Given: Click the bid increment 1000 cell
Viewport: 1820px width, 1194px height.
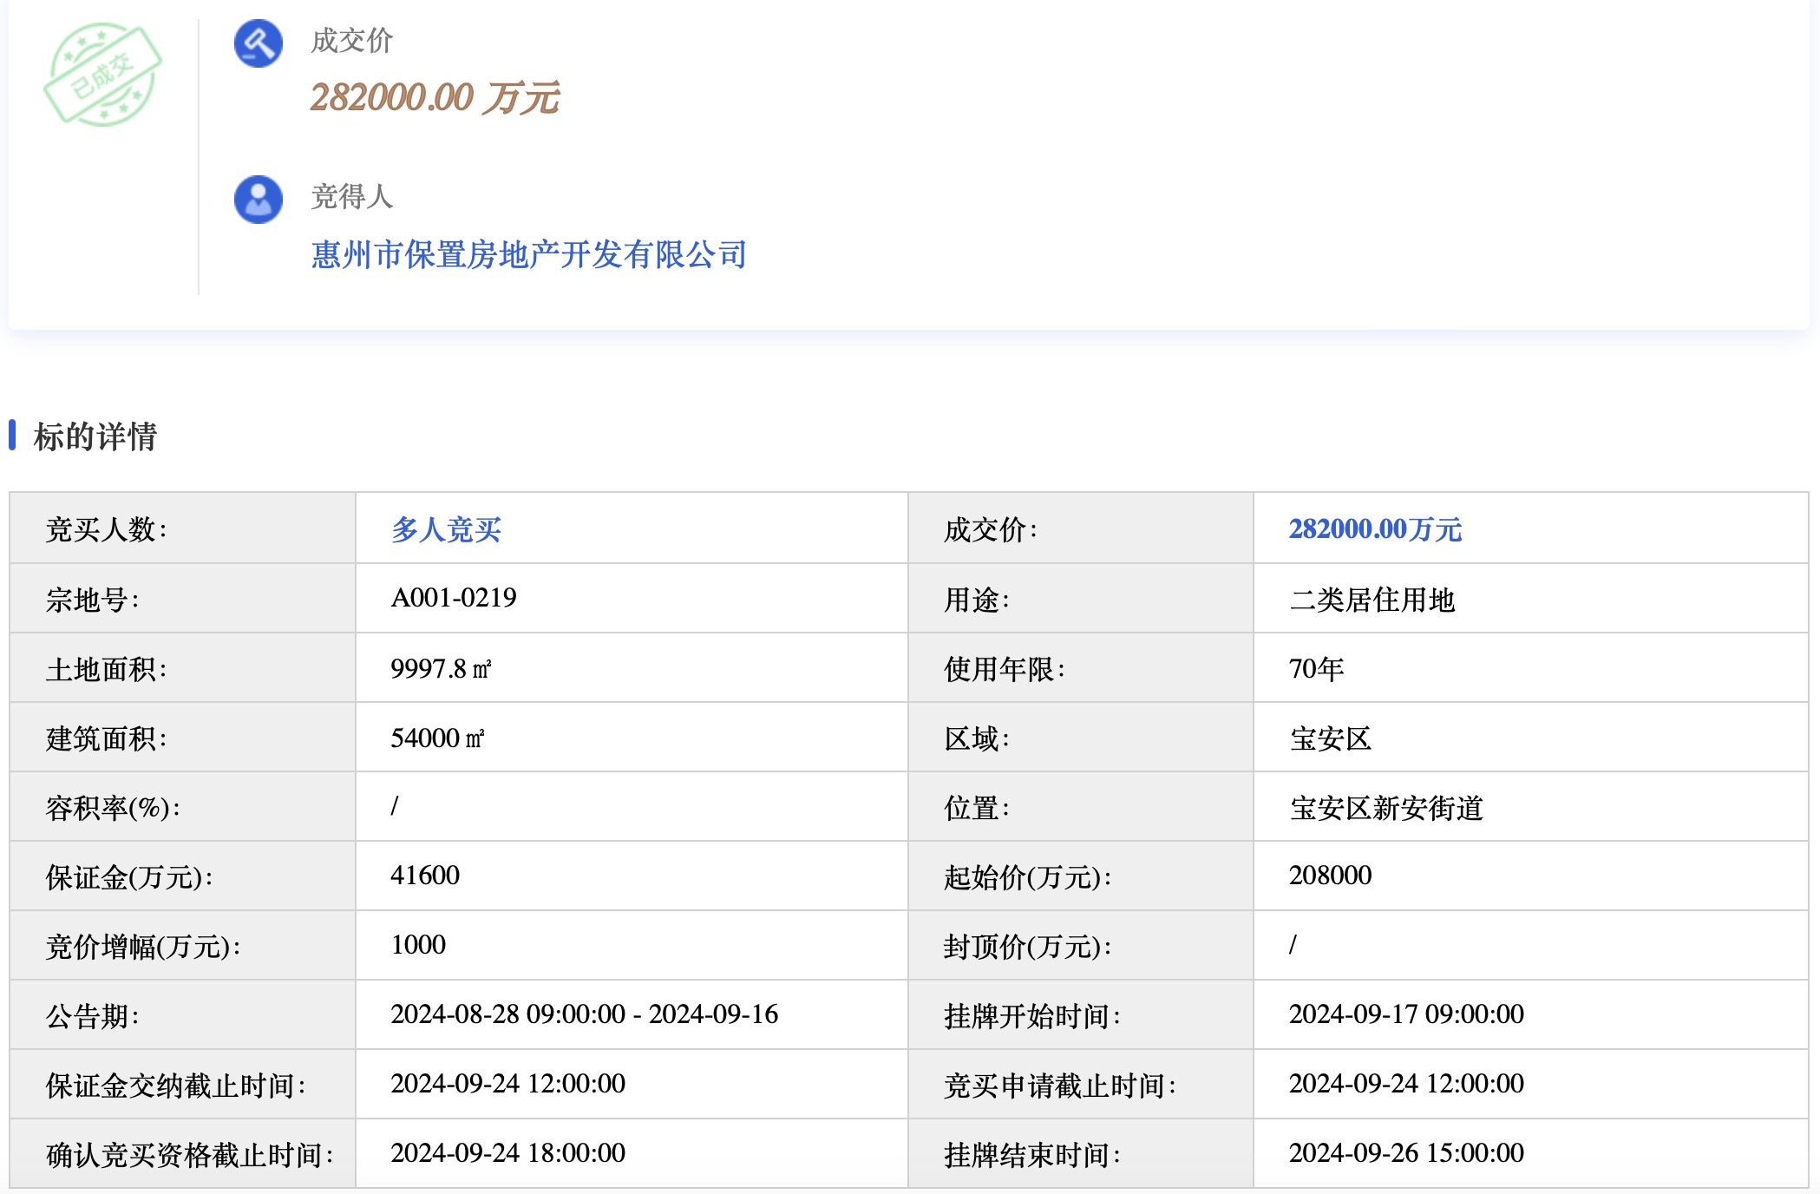Looking at the screenshot, I should (x=418, y=945).
